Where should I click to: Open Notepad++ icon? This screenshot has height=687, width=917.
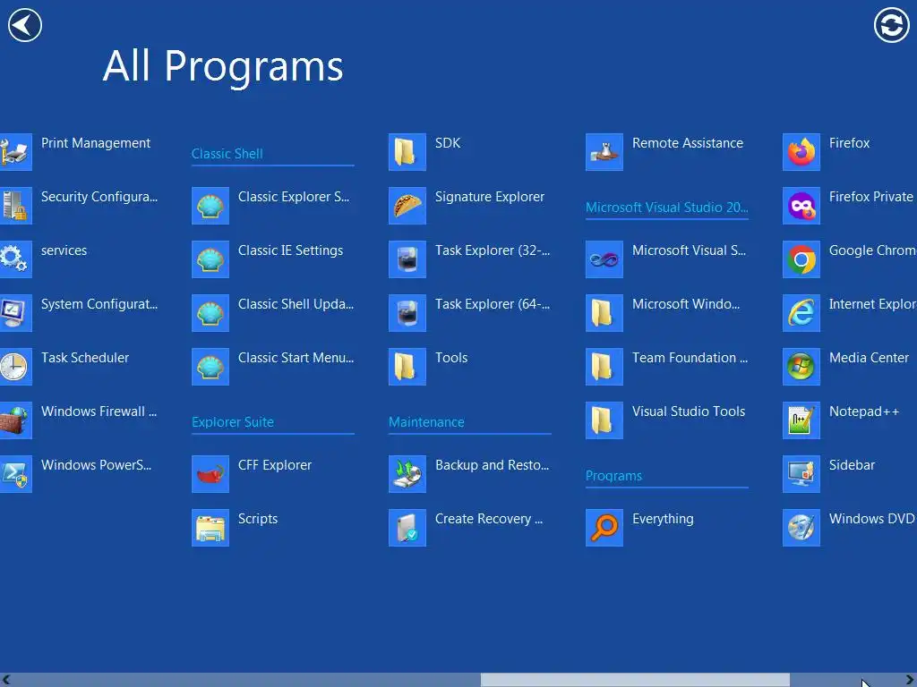(801, 420)
